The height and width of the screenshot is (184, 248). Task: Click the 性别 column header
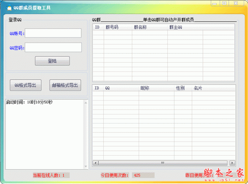(183, 88)
